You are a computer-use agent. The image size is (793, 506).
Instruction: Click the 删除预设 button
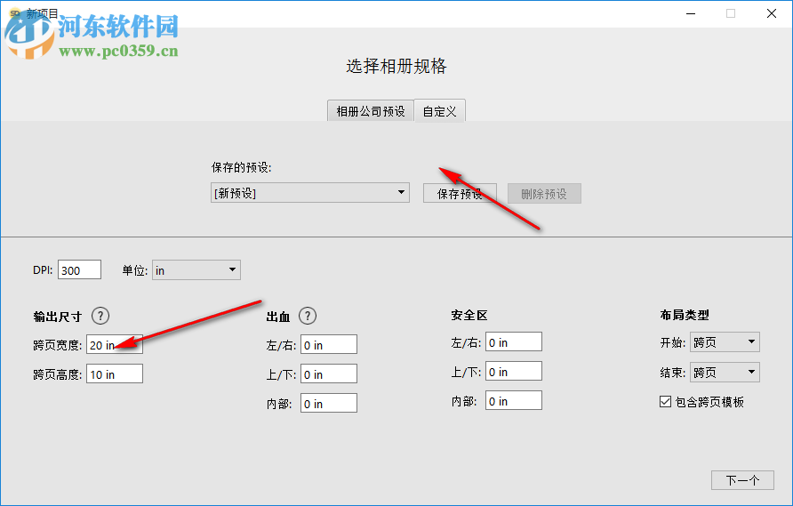click(544, 193)
